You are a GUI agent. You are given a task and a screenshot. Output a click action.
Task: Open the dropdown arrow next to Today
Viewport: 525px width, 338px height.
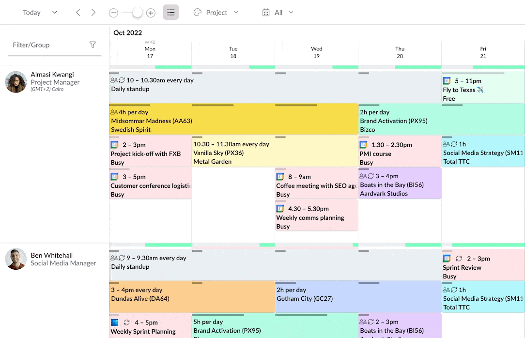point(55,13)
